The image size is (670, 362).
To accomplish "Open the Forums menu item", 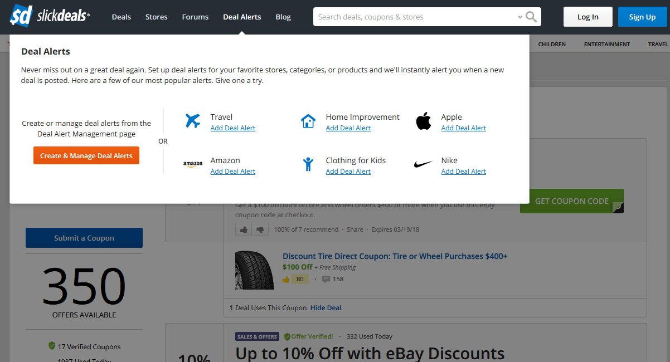I will click(x=195, y=17).
